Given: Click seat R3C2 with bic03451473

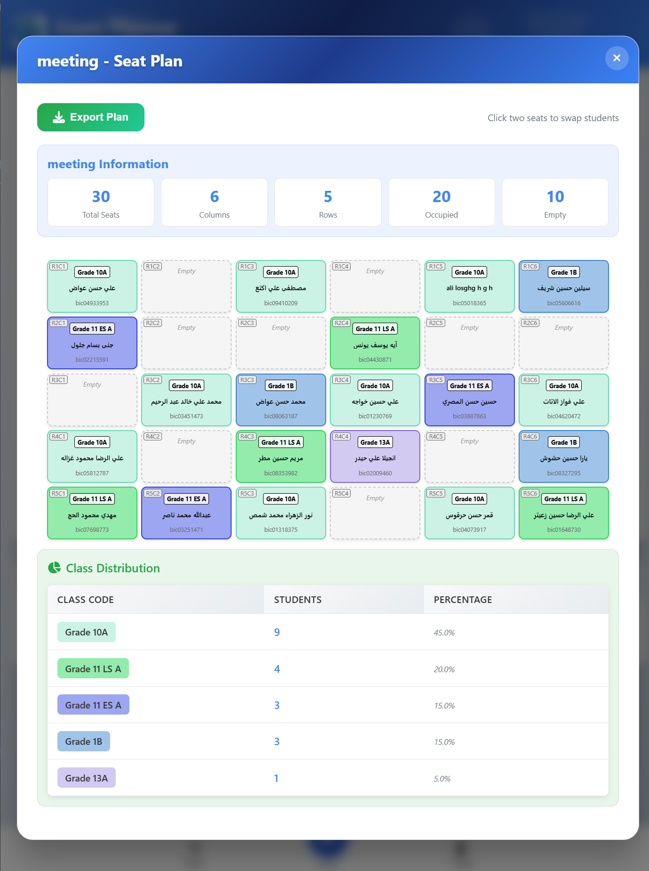Looking at the screenshot, I should pyautogui.click(x=186, y=400).
